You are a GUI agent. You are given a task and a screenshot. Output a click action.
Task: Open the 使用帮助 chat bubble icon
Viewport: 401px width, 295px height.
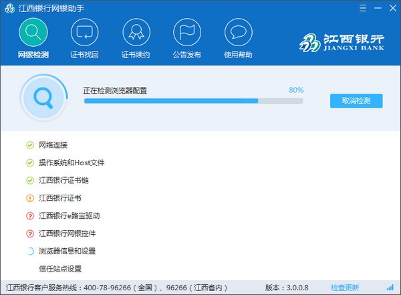pyautogui.click(x=239, y=31)
